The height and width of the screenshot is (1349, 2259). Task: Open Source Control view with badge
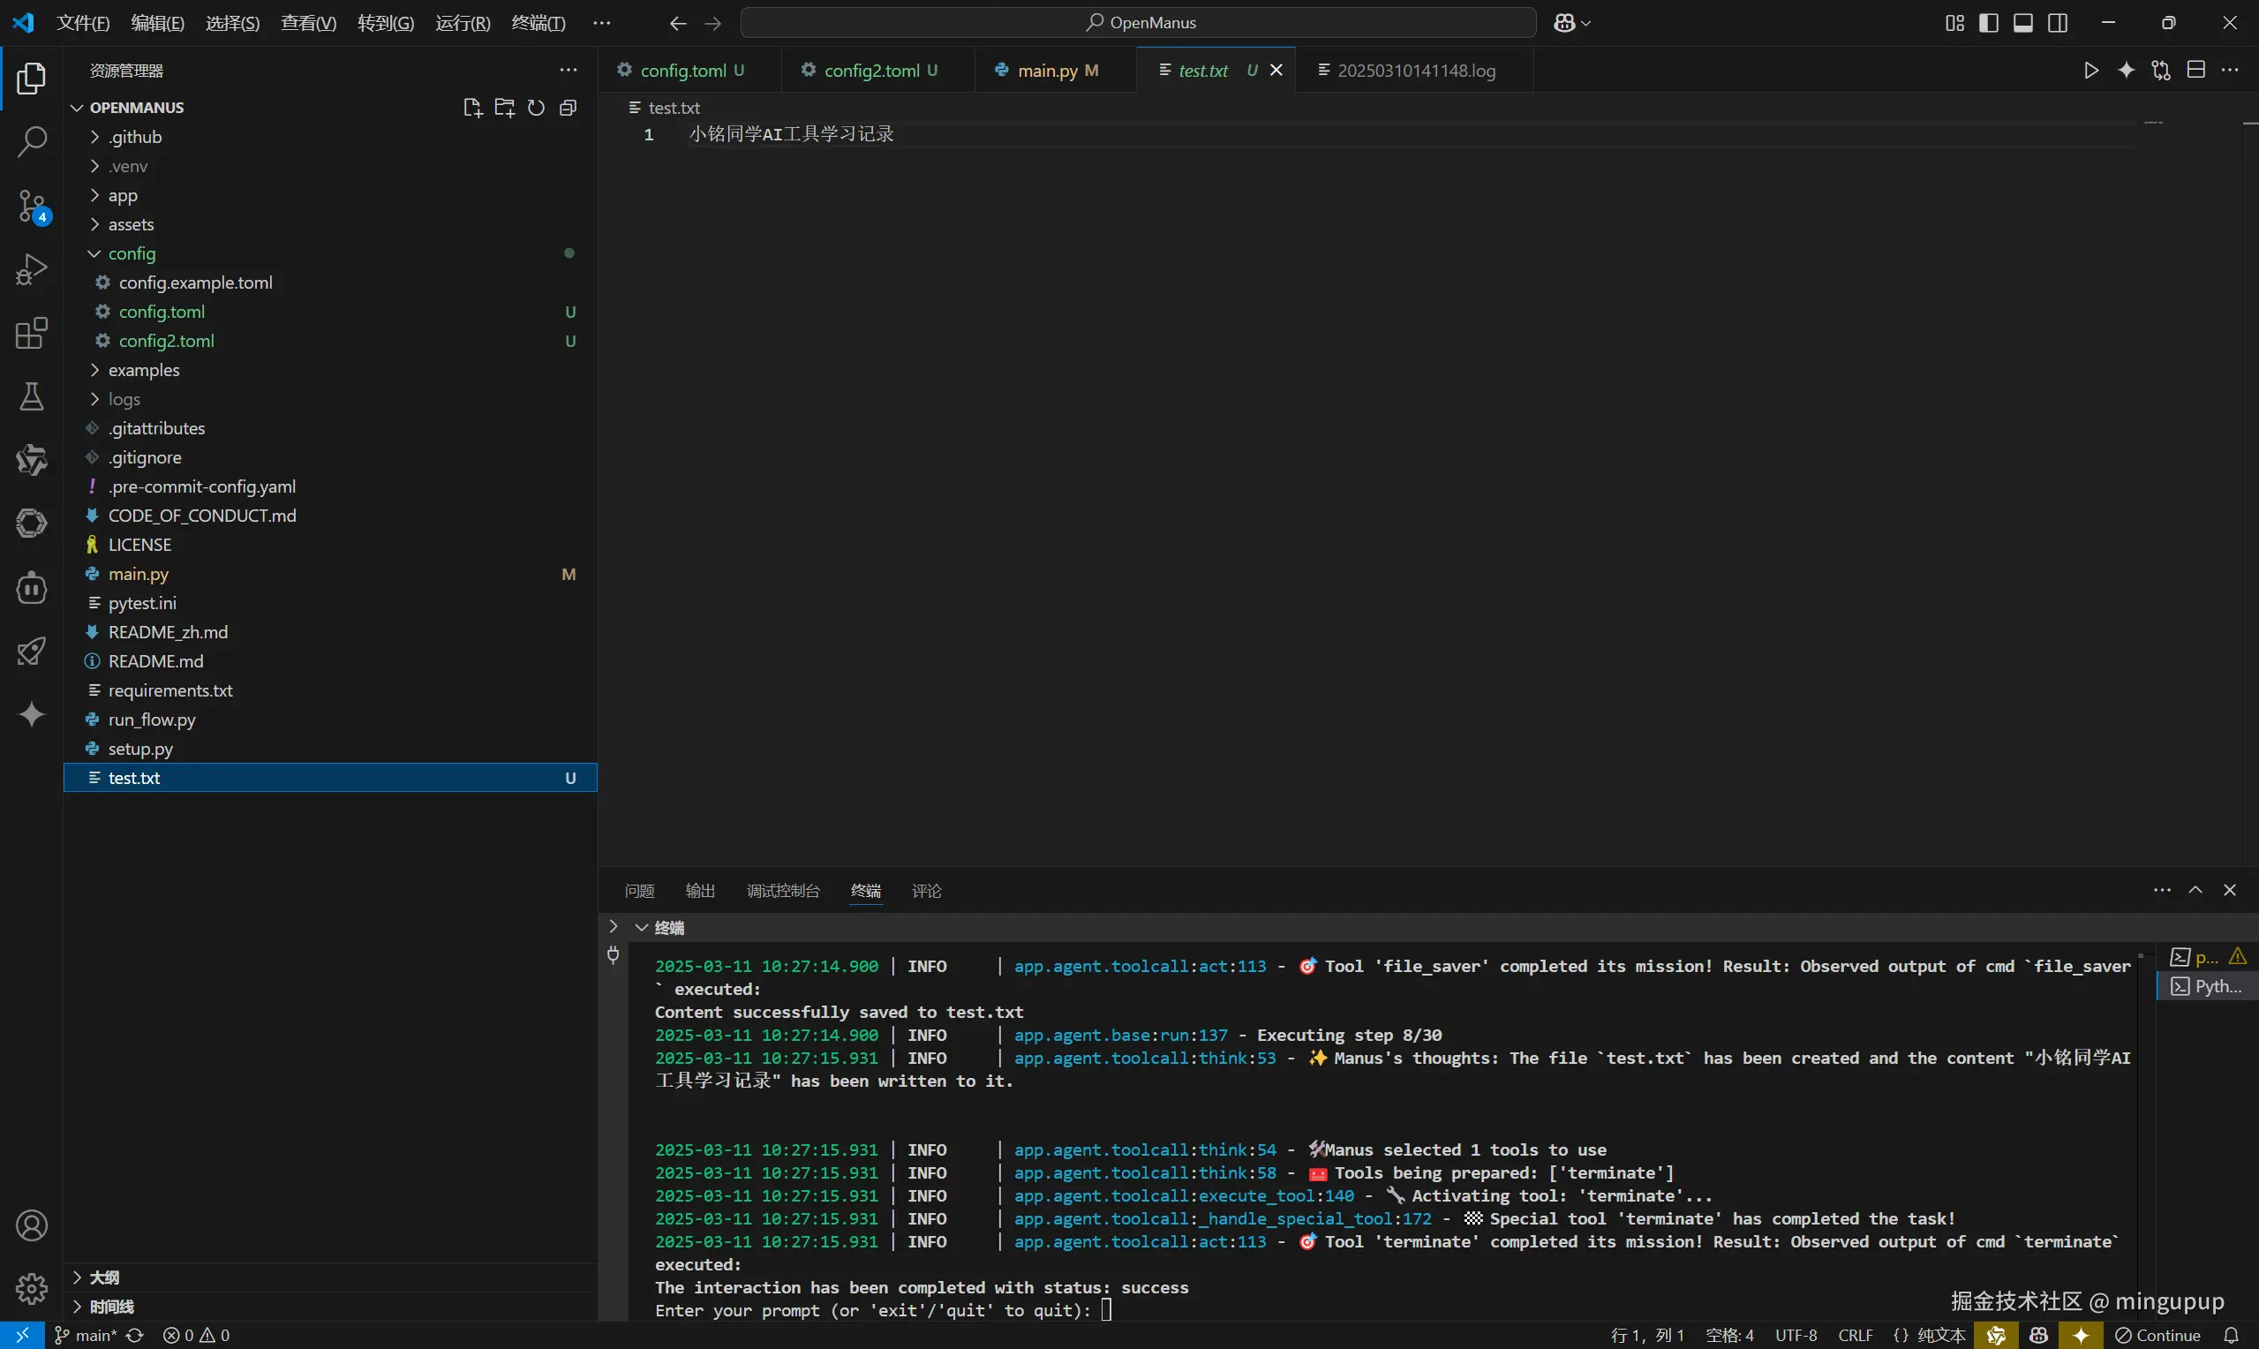[x=32, y=207]
